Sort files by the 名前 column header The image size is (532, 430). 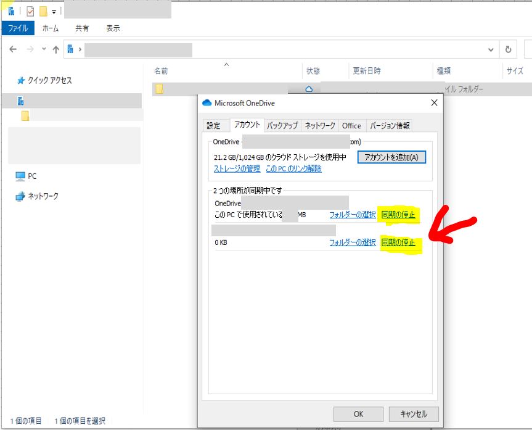tap(161, 71)
